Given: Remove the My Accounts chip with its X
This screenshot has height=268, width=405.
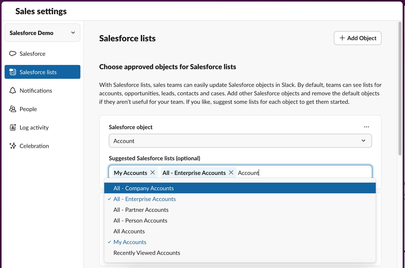Looking at the screenshot, I should [x=153, y=173].
